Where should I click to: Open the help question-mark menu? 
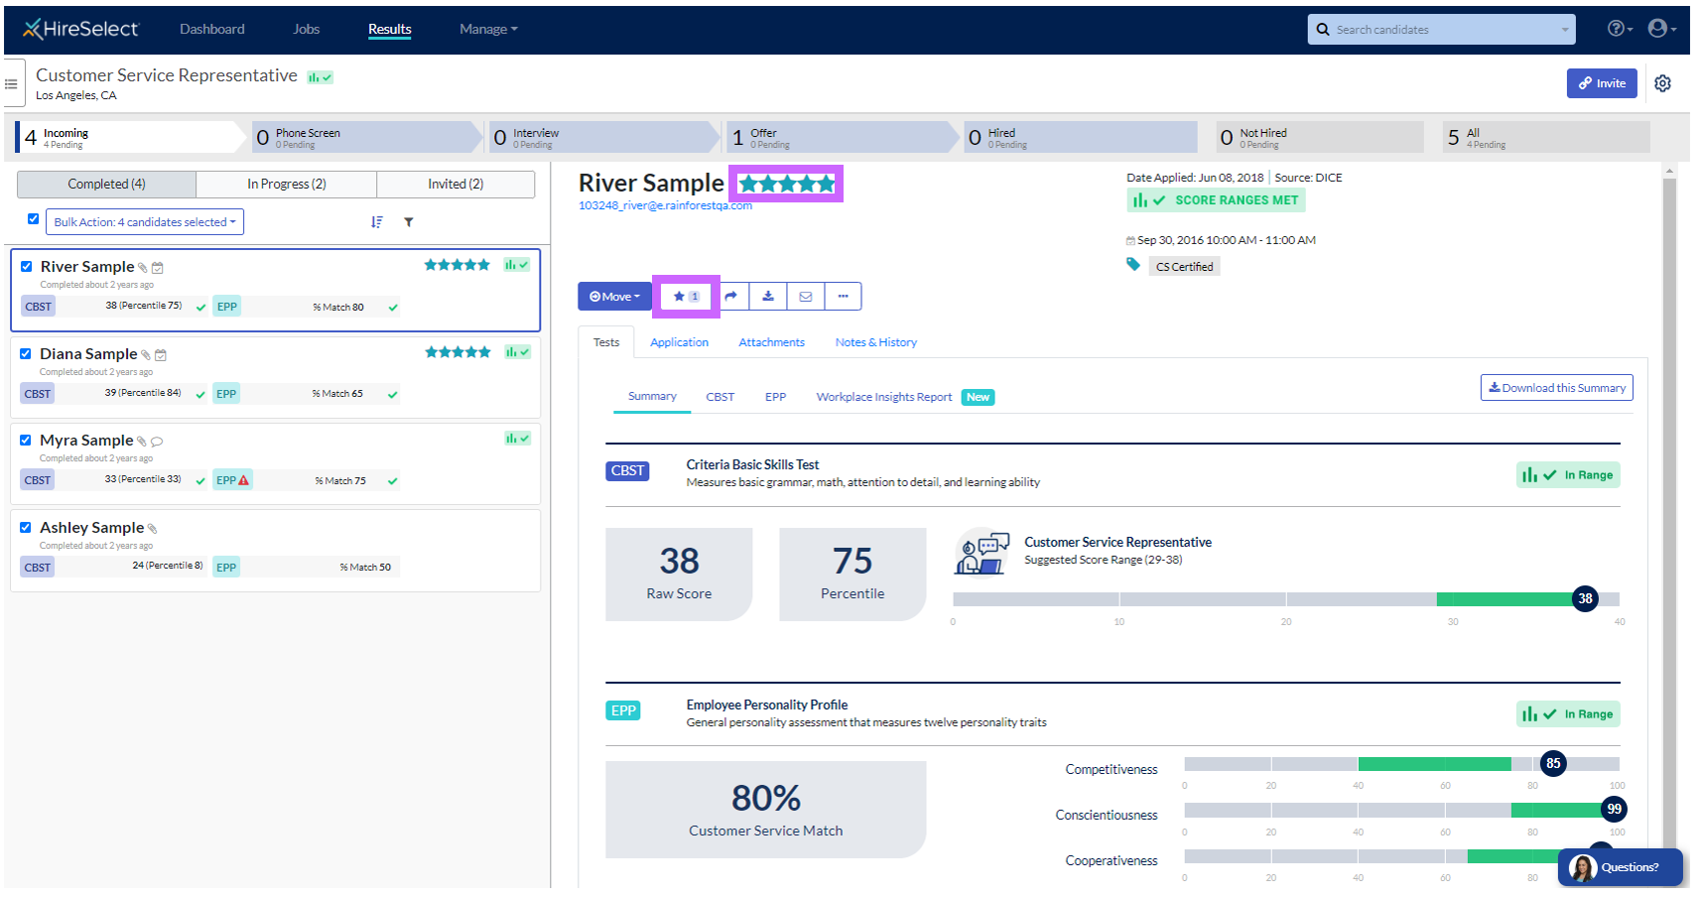coord(1620,29)
